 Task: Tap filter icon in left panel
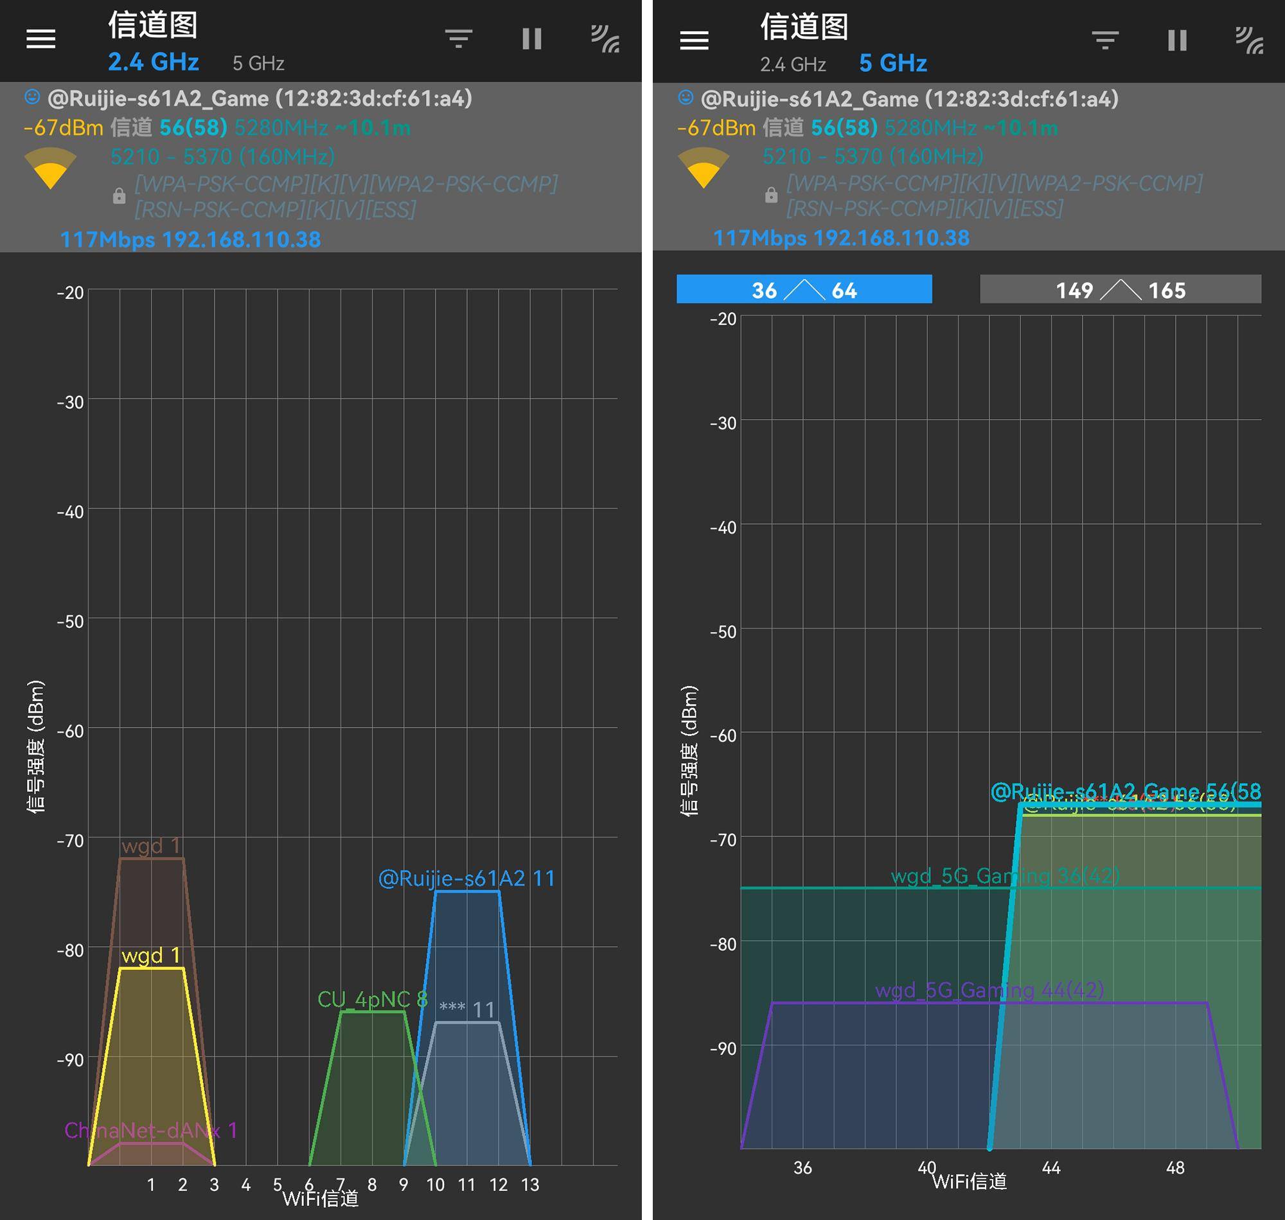point(458,39)
